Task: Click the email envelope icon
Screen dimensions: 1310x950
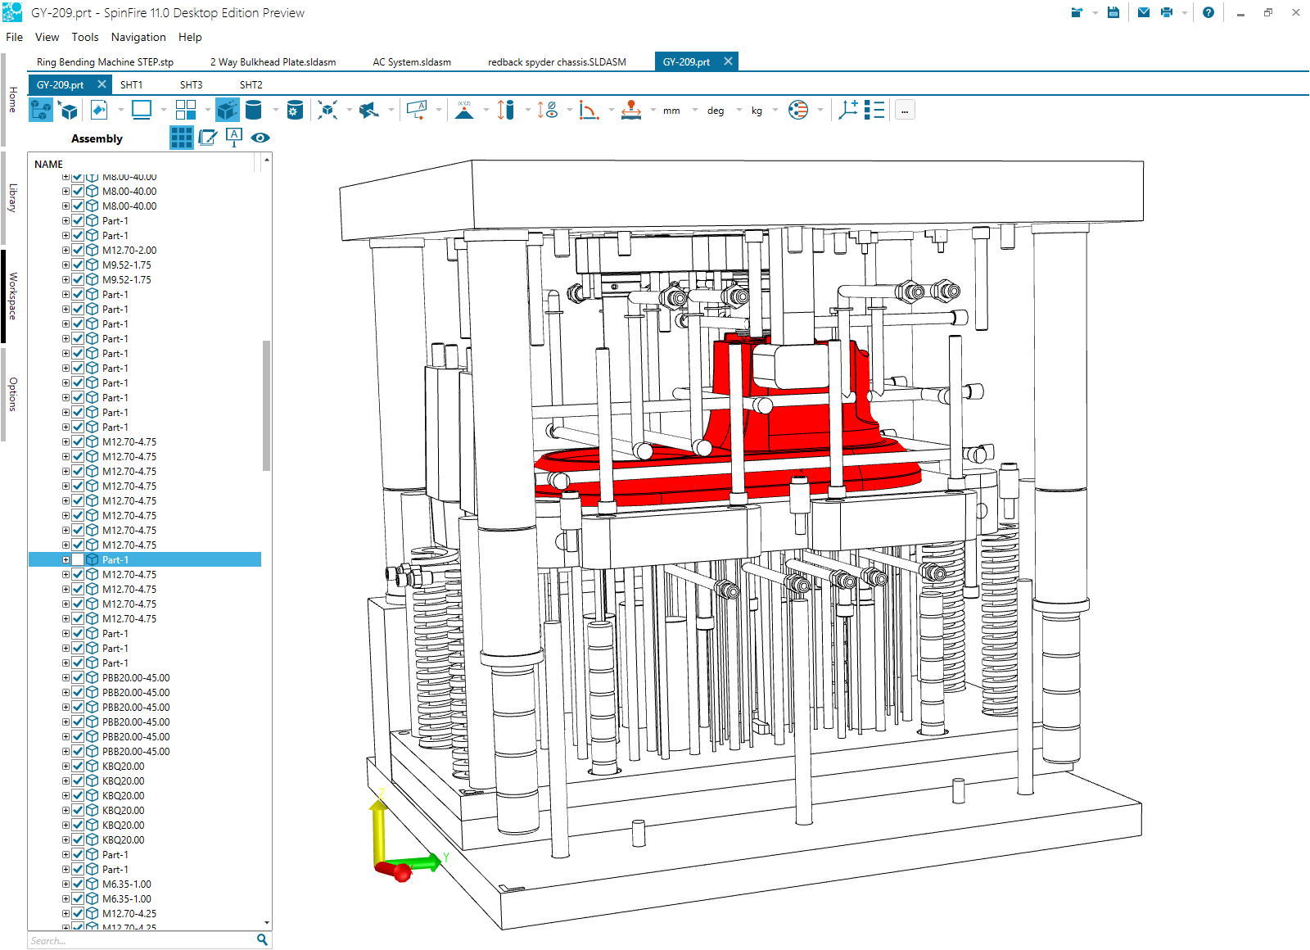Action: pyautogui.click(x=1144, y=12)
